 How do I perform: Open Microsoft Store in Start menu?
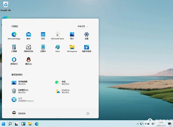57,34
